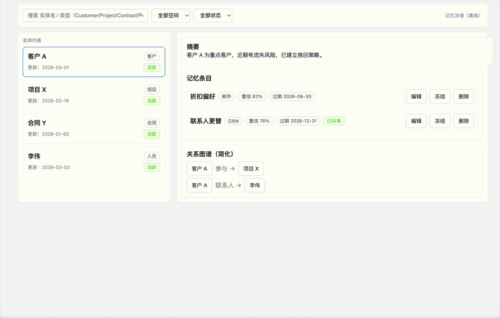This screenshot has height=318, width=500.
Task: Open the 全部状态 dropdown
Action: pos(212,16)
